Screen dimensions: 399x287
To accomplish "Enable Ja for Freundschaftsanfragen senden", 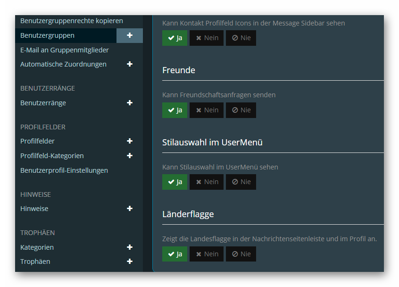I will pos(175,110).
